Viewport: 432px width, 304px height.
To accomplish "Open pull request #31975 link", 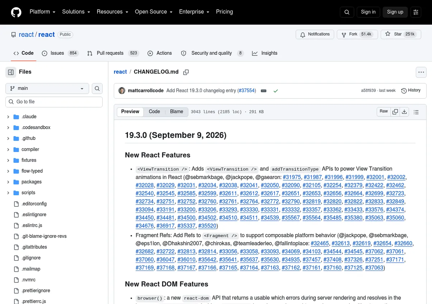I will pyautogui.click(x=292, y=177).
